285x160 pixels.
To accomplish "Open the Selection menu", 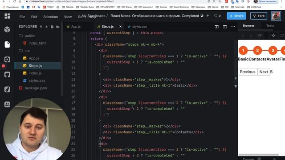I will [x=50, y=17].
